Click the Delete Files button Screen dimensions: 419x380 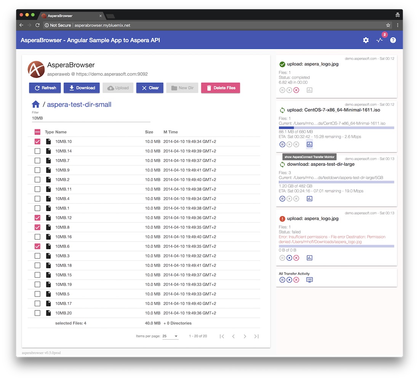coord(221,88)
